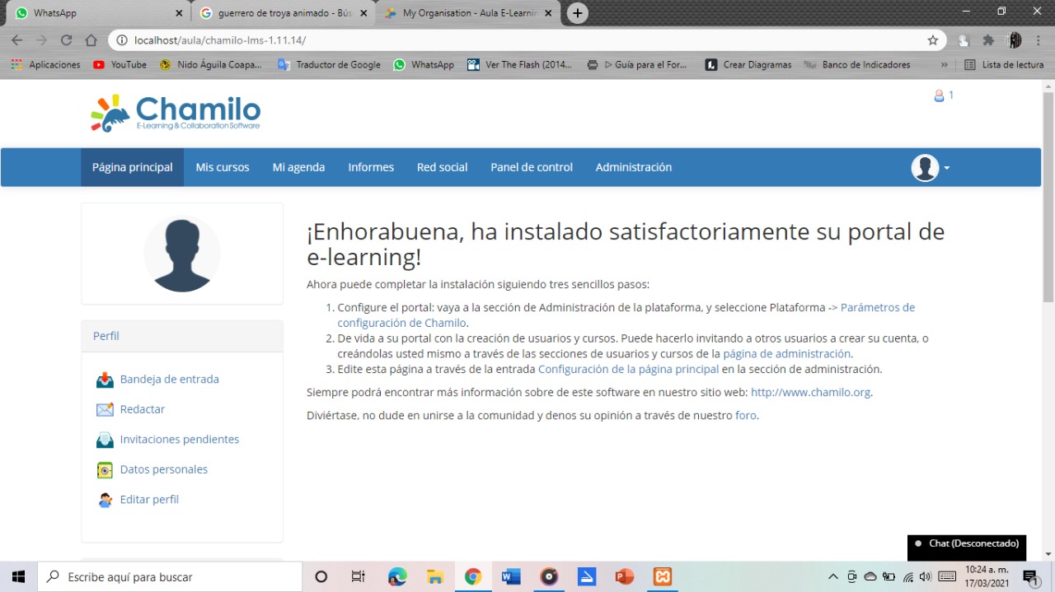The image size is (1055, 592).
Task: Open Invitaciones pendientes via its icon
Action: pyautogui.click(x=103, y=439)
